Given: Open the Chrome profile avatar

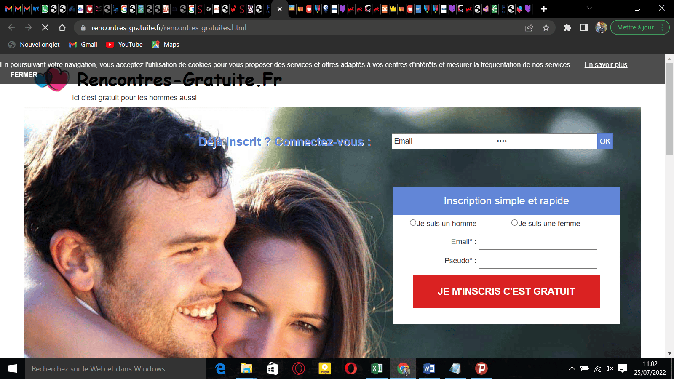Looking at the screenshot, I should point(601,28).
